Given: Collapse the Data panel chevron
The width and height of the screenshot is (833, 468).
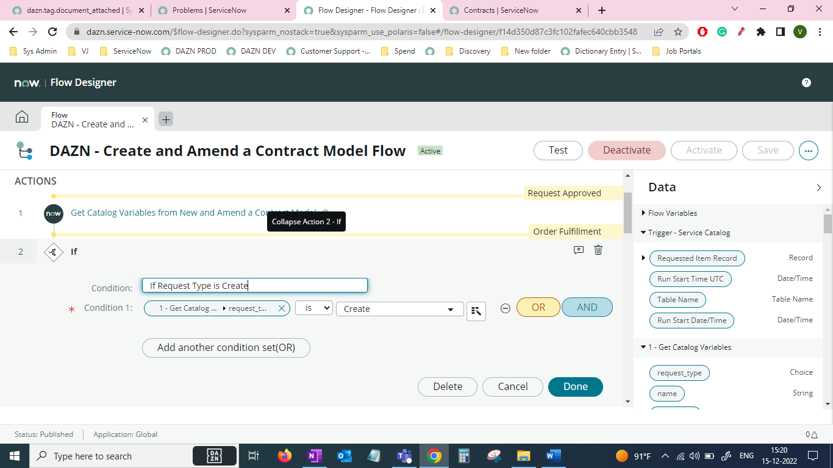Looking at the screenshot, I should point(819,188).
